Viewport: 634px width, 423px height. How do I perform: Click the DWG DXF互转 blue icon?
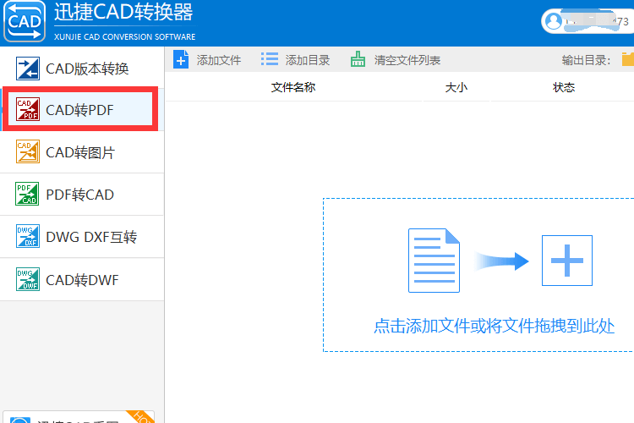(x=28, y=236)
